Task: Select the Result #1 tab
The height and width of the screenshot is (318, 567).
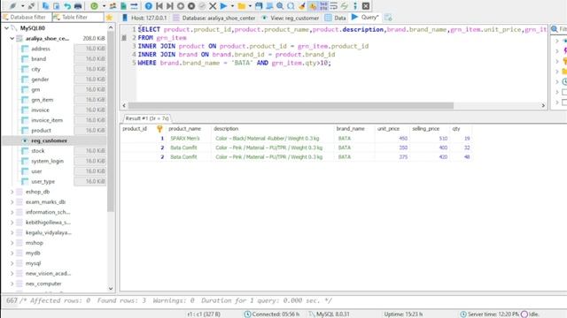Action: (147, 118)
